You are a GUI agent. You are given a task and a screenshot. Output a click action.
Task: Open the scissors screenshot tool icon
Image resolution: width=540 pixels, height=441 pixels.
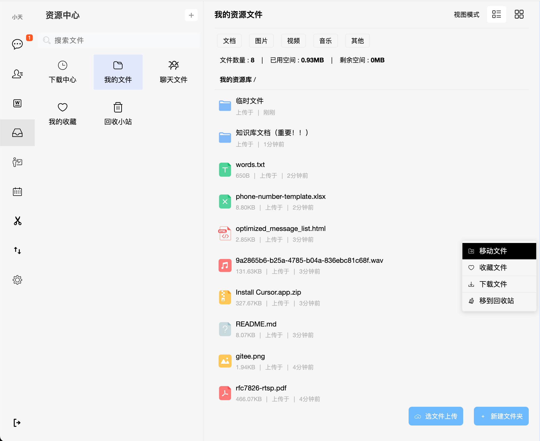click(x=17, y=221)
